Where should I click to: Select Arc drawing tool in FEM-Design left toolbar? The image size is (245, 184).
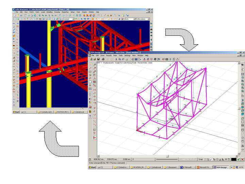[90, 78]
